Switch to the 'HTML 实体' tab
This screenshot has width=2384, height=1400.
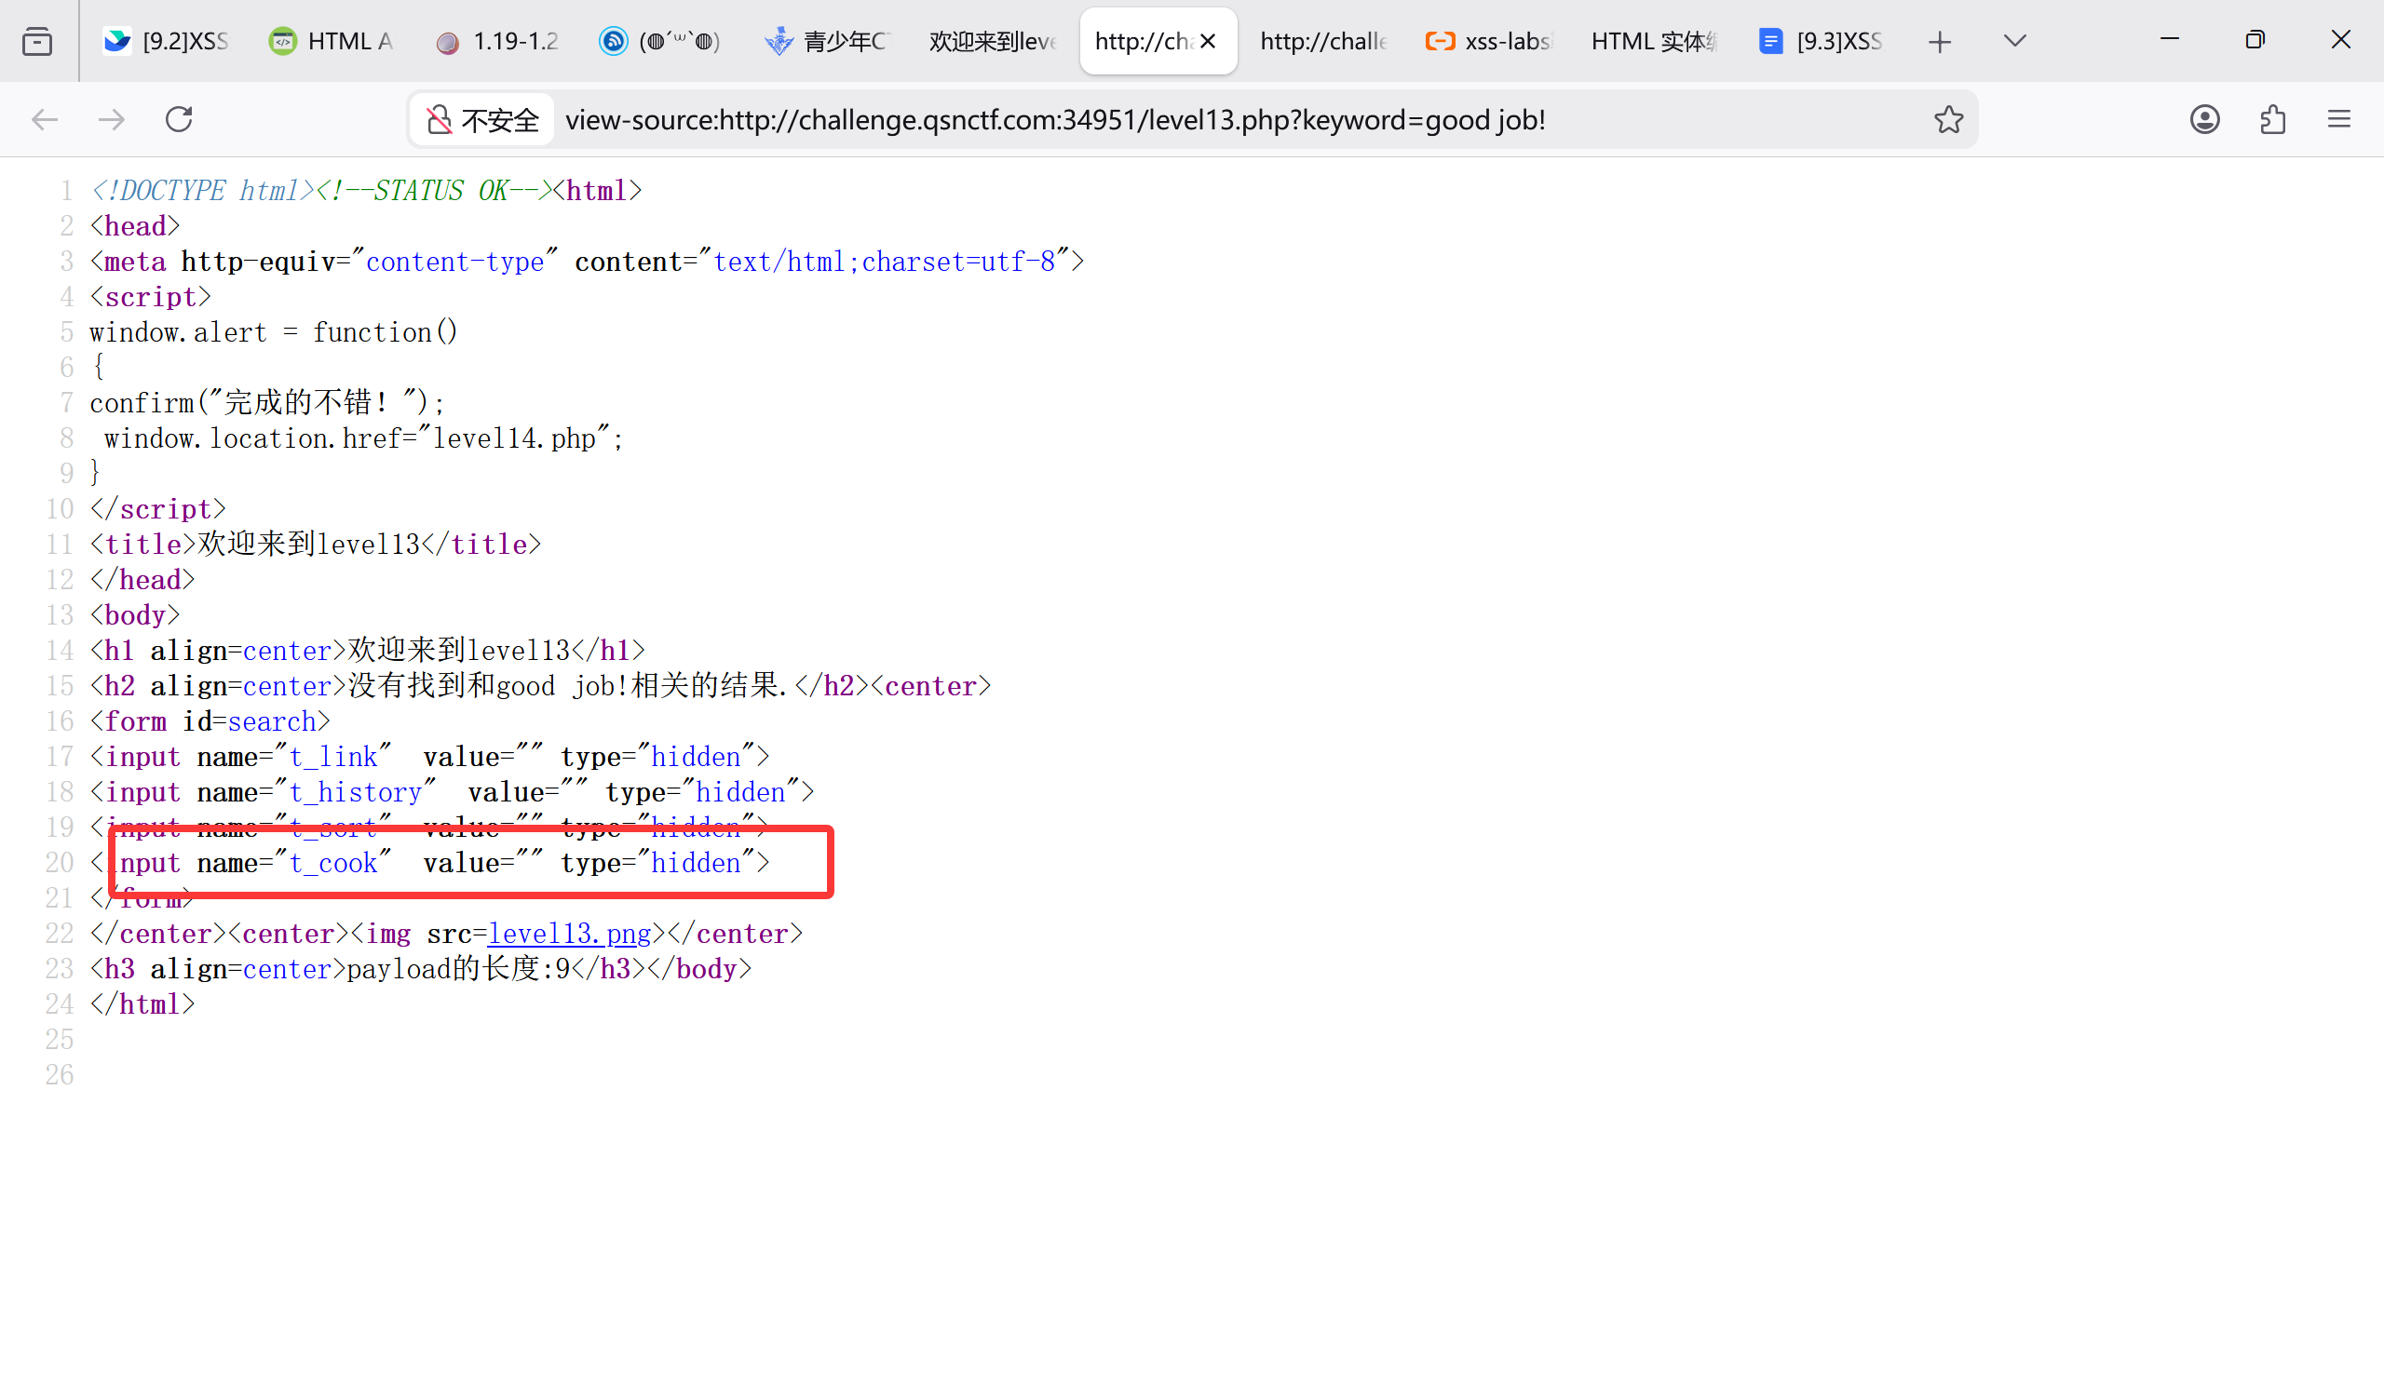point(1652,42)
